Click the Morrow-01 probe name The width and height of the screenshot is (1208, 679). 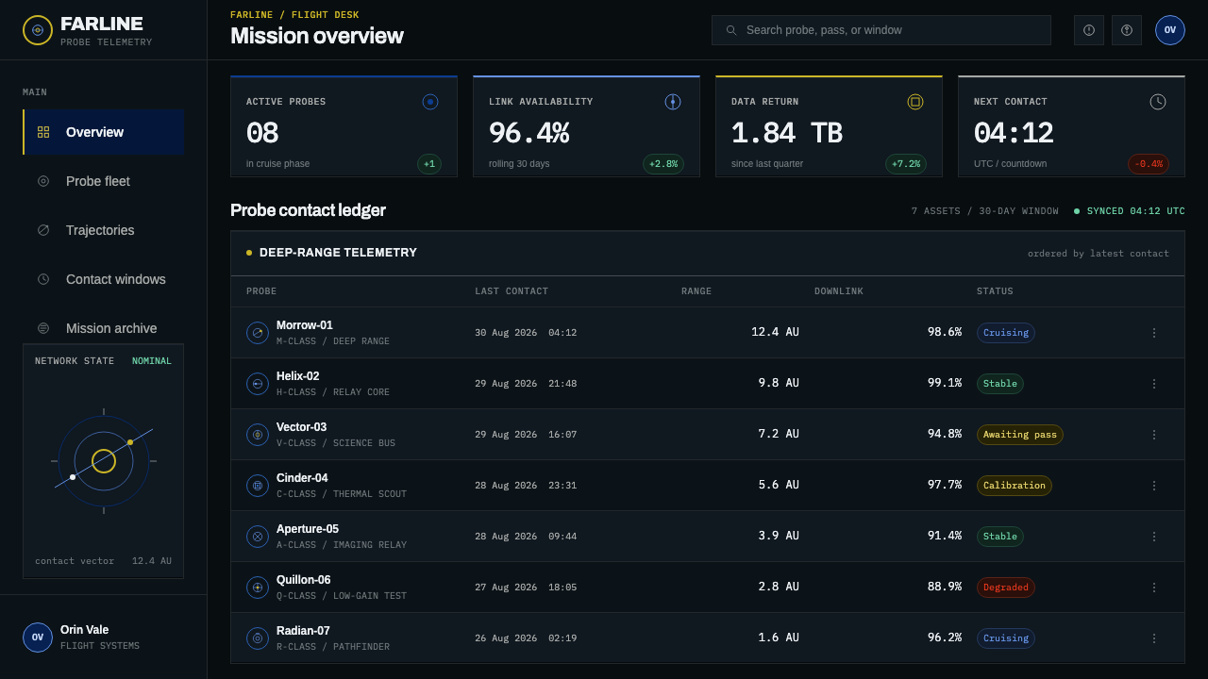pos(305,325)
